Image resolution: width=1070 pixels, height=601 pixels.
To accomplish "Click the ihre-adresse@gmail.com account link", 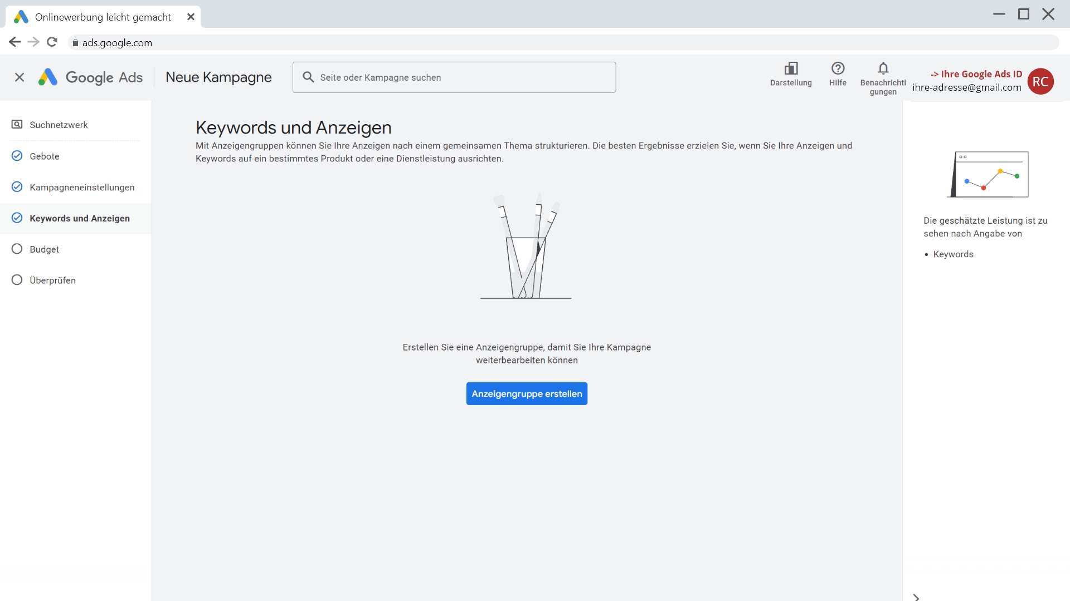I will [x=966, y=87].
